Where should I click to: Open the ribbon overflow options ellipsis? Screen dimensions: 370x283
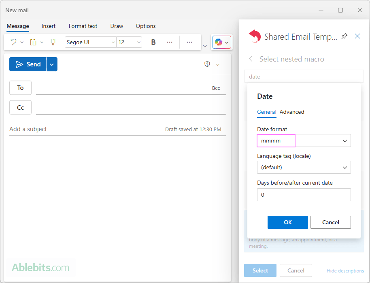[189, 42]
